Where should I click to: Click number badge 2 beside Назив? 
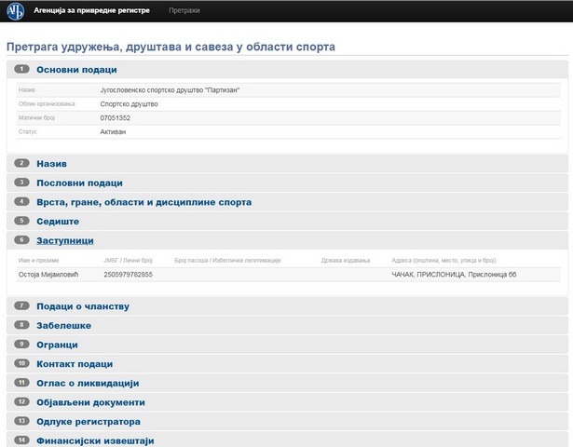pyautogui.click(x=22, y=163)
